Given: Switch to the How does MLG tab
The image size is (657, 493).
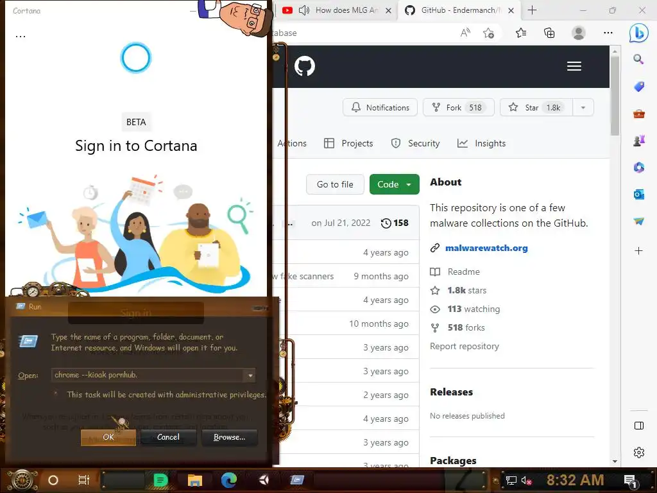Looking at the screenshot, I should click(346, 10).
